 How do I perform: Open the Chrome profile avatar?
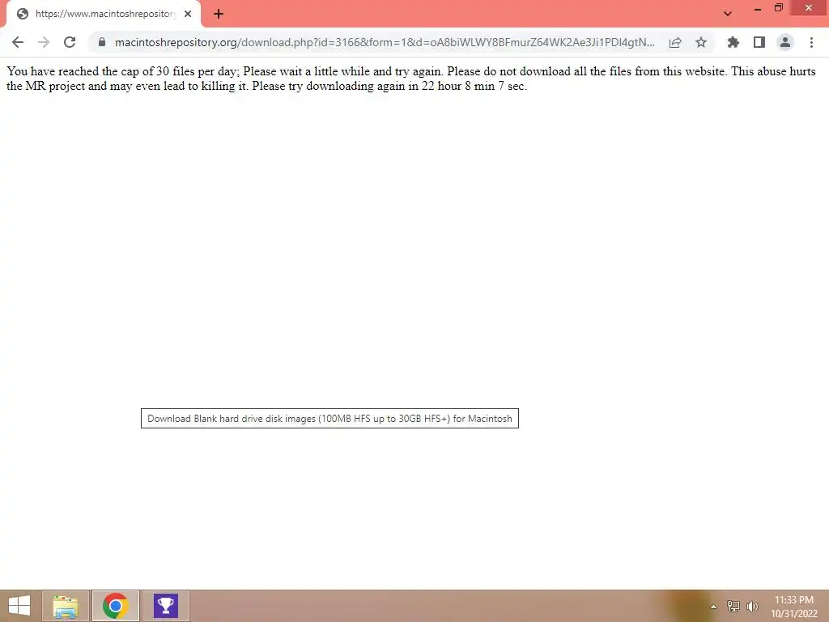coord(785,42)
